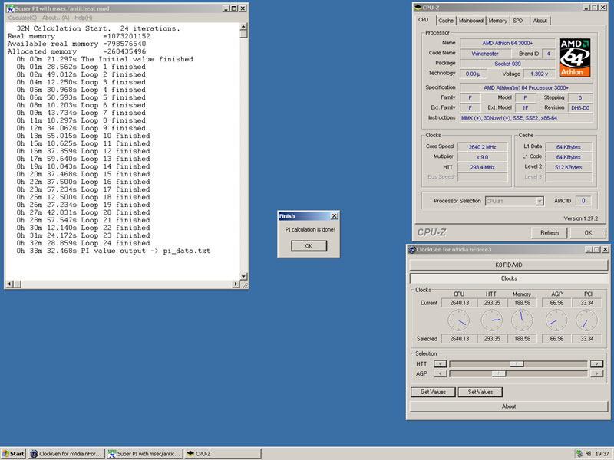
Task: Click the OK button in CPU-Z
Action: click(x=588, y=233)
